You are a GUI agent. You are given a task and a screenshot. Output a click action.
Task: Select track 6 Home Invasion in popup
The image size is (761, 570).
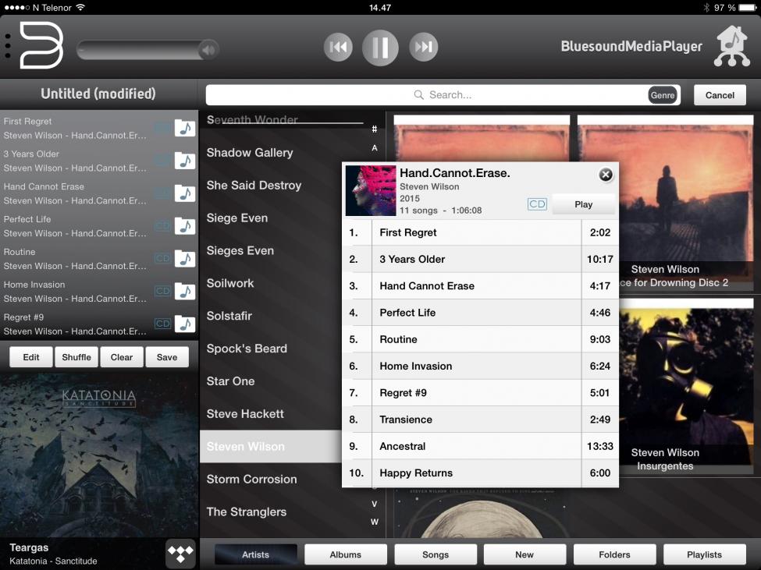coord(481,366)
